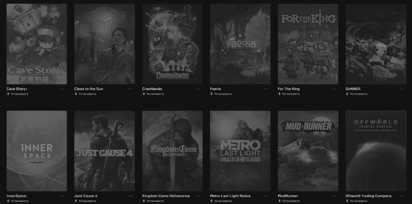Click Установить under GoNNER

point(356,94)
